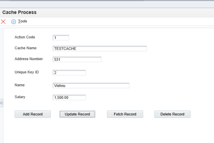
Task: Click the Tools gear icon
Action: [14, 22]
